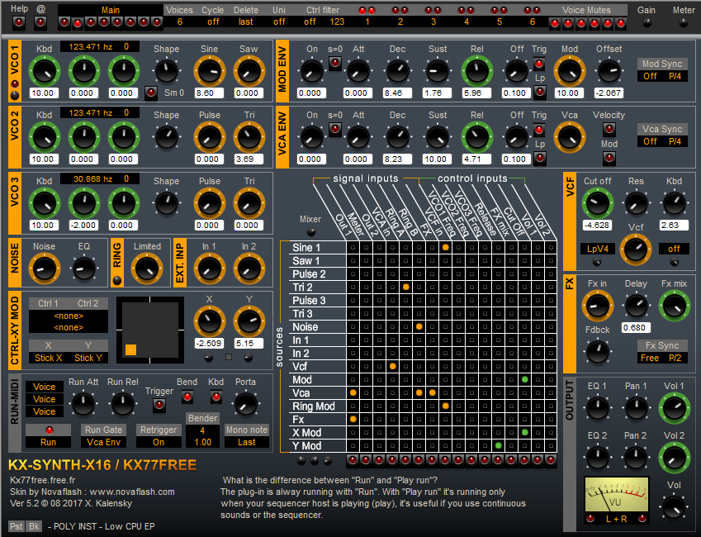Select the Y Mod matrix row label
Viewport: 701px width, 537px height.
[x=317, y=446]
